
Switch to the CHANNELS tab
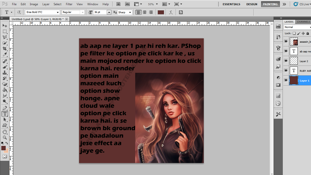click(303, 22)
